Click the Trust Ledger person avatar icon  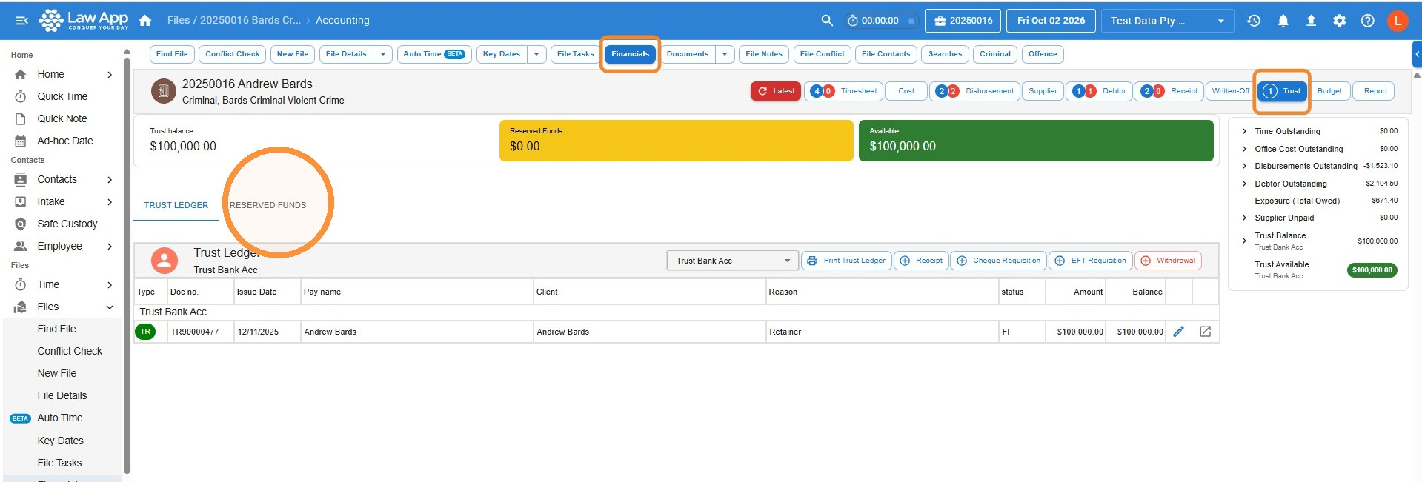[165, 261]
